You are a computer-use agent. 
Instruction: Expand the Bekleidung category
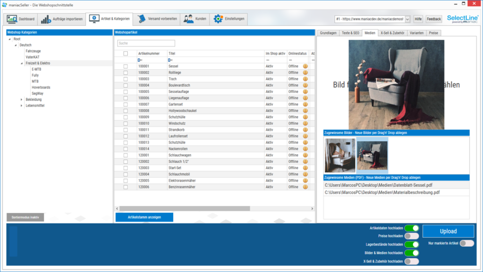pos(21,100)
